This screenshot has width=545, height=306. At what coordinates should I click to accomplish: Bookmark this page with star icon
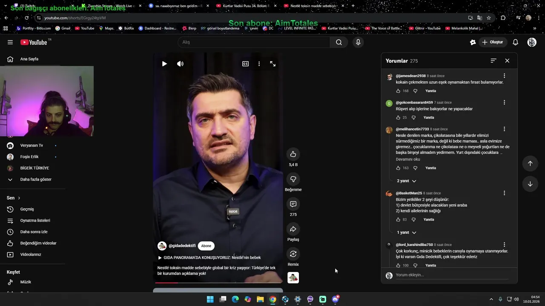pos(489,18)
